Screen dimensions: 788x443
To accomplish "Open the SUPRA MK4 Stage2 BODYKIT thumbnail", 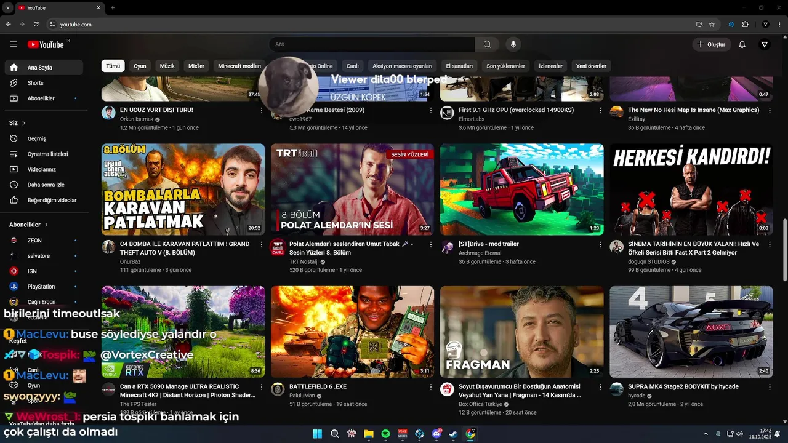I will tap(691, 332).
